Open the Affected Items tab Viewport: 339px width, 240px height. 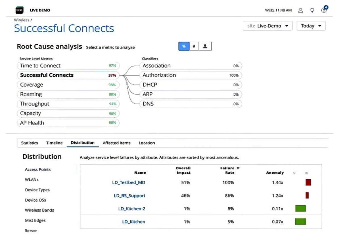(116, 143)
